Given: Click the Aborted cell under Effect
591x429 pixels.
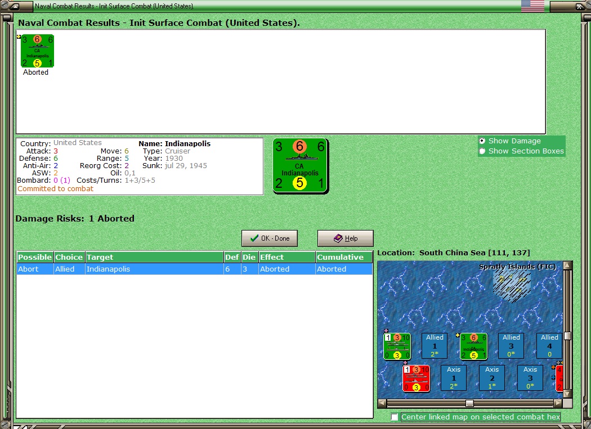Looking at the screenshot, I should [287, 269].
